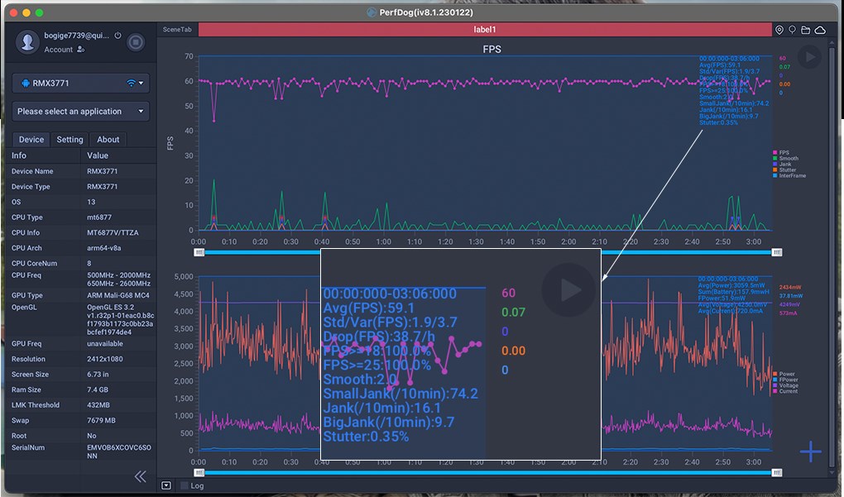
Task: Enable the Log checkbox
Action: [185, 485]
